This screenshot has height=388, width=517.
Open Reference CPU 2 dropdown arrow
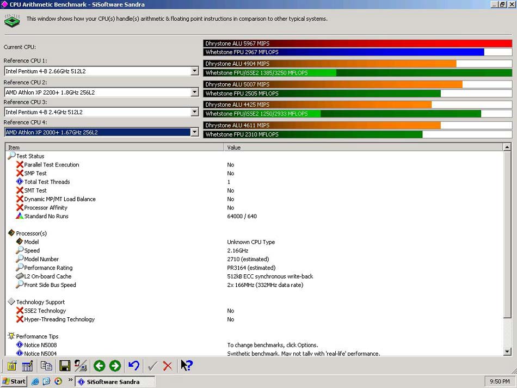(x=194, y=93)
